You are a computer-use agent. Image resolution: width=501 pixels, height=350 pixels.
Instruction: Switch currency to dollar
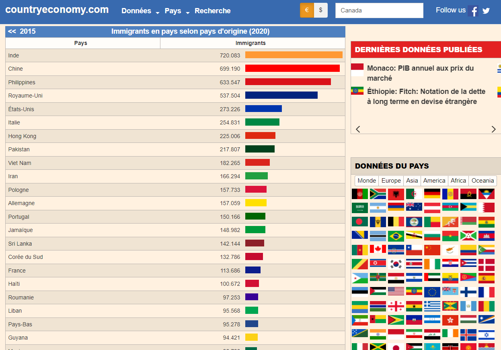[320, 10]
